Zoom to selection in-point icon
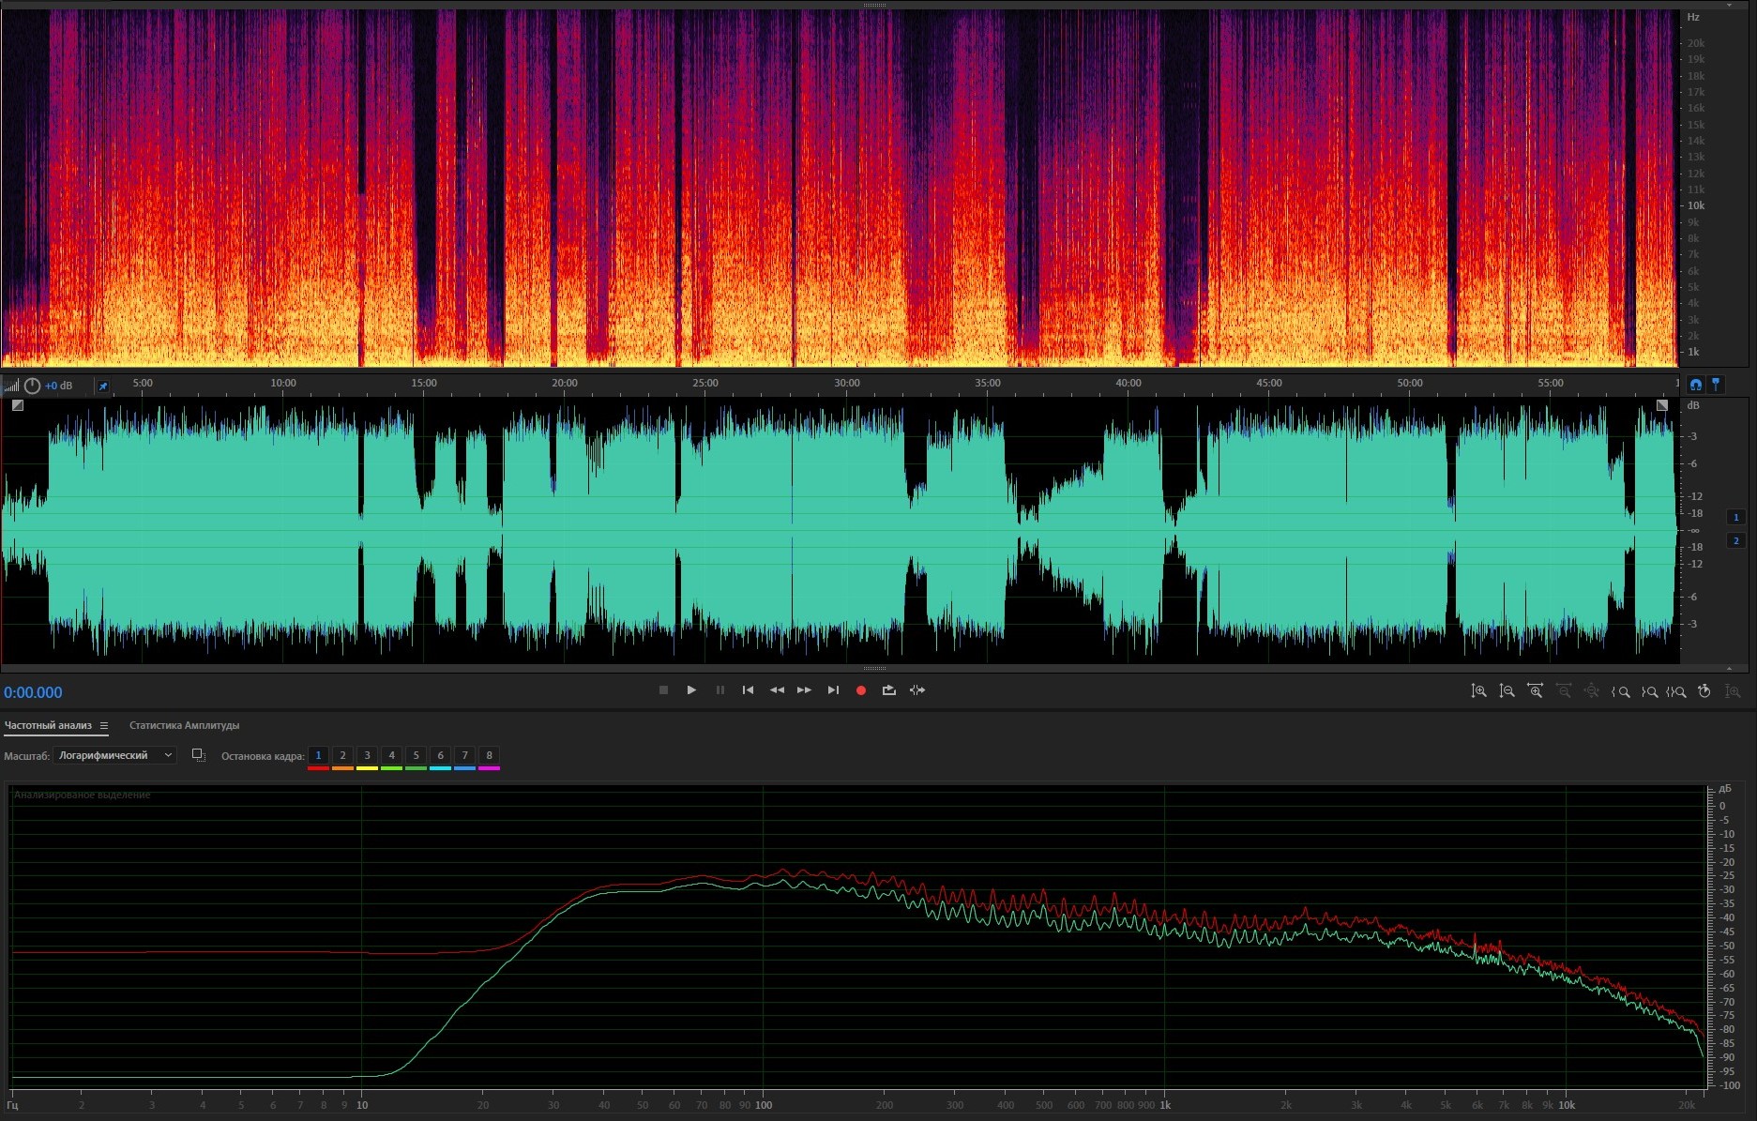The height and width of the screenshot is (1121, 1757). tap(1620, 691)
